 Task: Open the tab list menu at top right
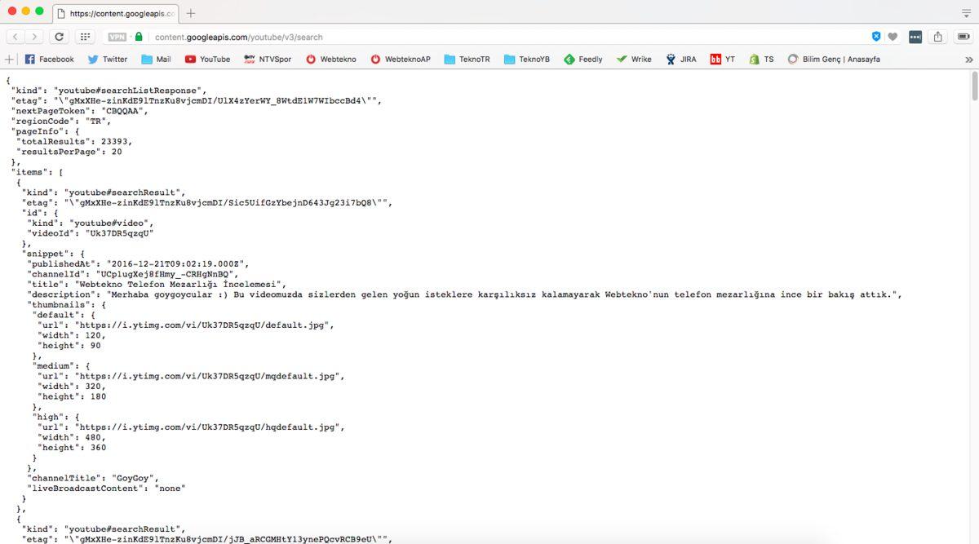coord(966,13)
